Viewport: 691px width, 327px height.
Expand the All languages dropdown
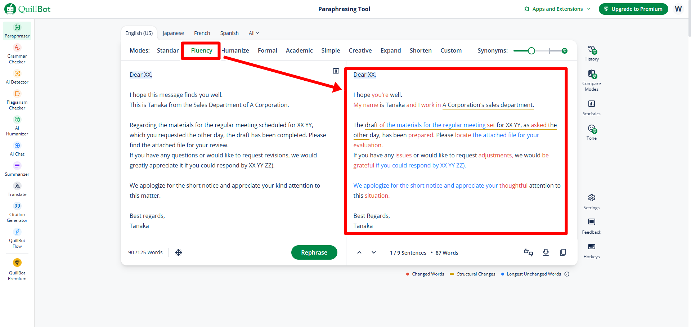coord(254,33)
